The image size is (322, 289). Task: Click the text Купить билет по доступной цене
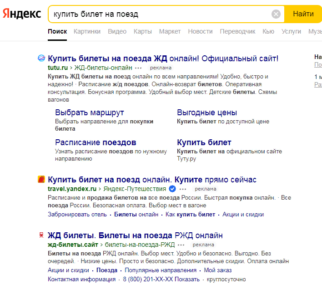pyautogui.click(x=223, y=122)
